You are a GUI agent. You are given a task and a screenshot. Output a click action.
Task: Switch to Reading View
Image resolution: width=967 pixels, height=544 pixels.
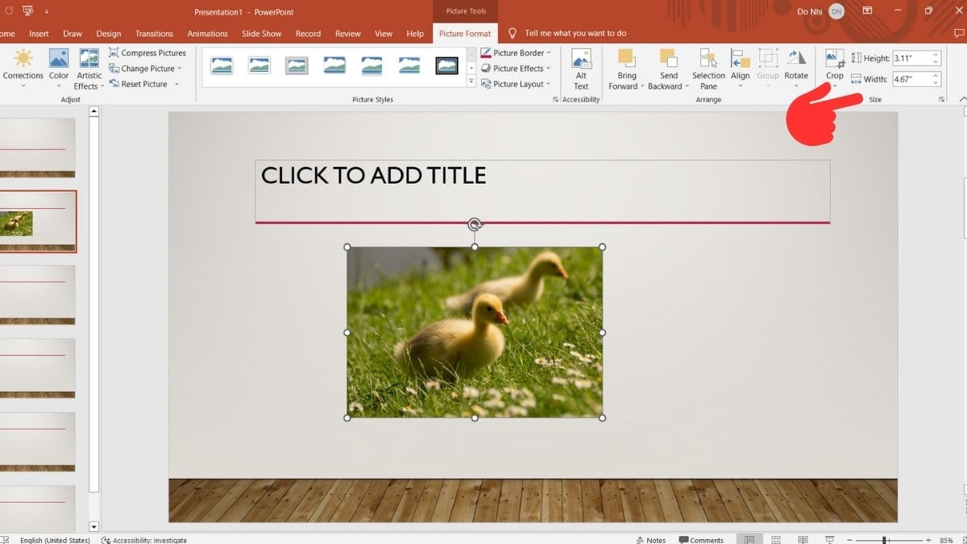click(x=803, y=539)
